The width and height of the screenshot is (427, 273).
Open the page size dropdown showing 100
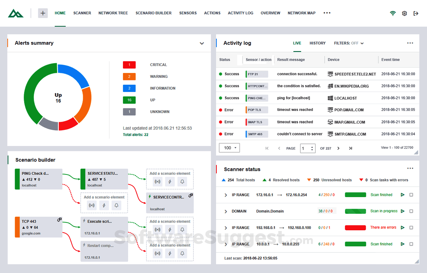(229, 148)
